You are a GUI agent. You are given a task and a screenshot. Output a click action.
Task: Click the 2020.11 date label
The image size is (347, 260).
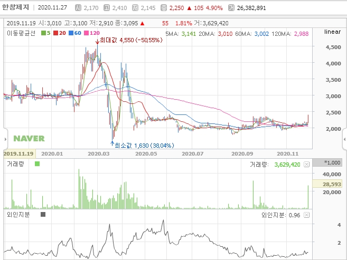(x=287, y=154)
